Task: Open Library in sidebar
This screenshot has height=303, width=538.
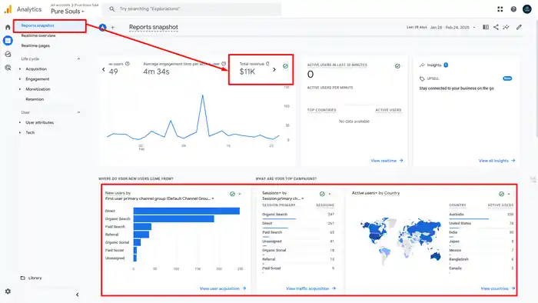Action: coord(35,278)
